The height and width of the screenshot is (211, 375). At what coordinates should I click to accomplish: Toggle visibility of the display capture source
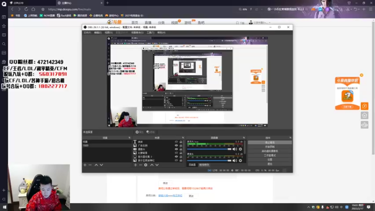176,157
